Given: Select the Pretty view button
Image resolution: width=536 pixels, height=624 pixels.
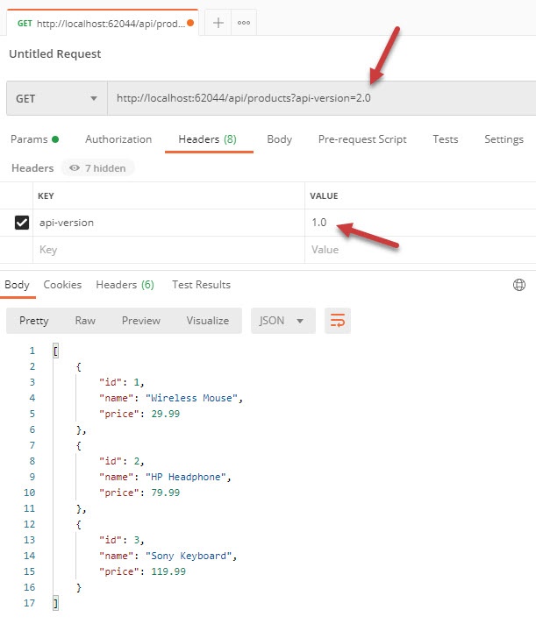Looking at the screenshot, I should 34,321.
